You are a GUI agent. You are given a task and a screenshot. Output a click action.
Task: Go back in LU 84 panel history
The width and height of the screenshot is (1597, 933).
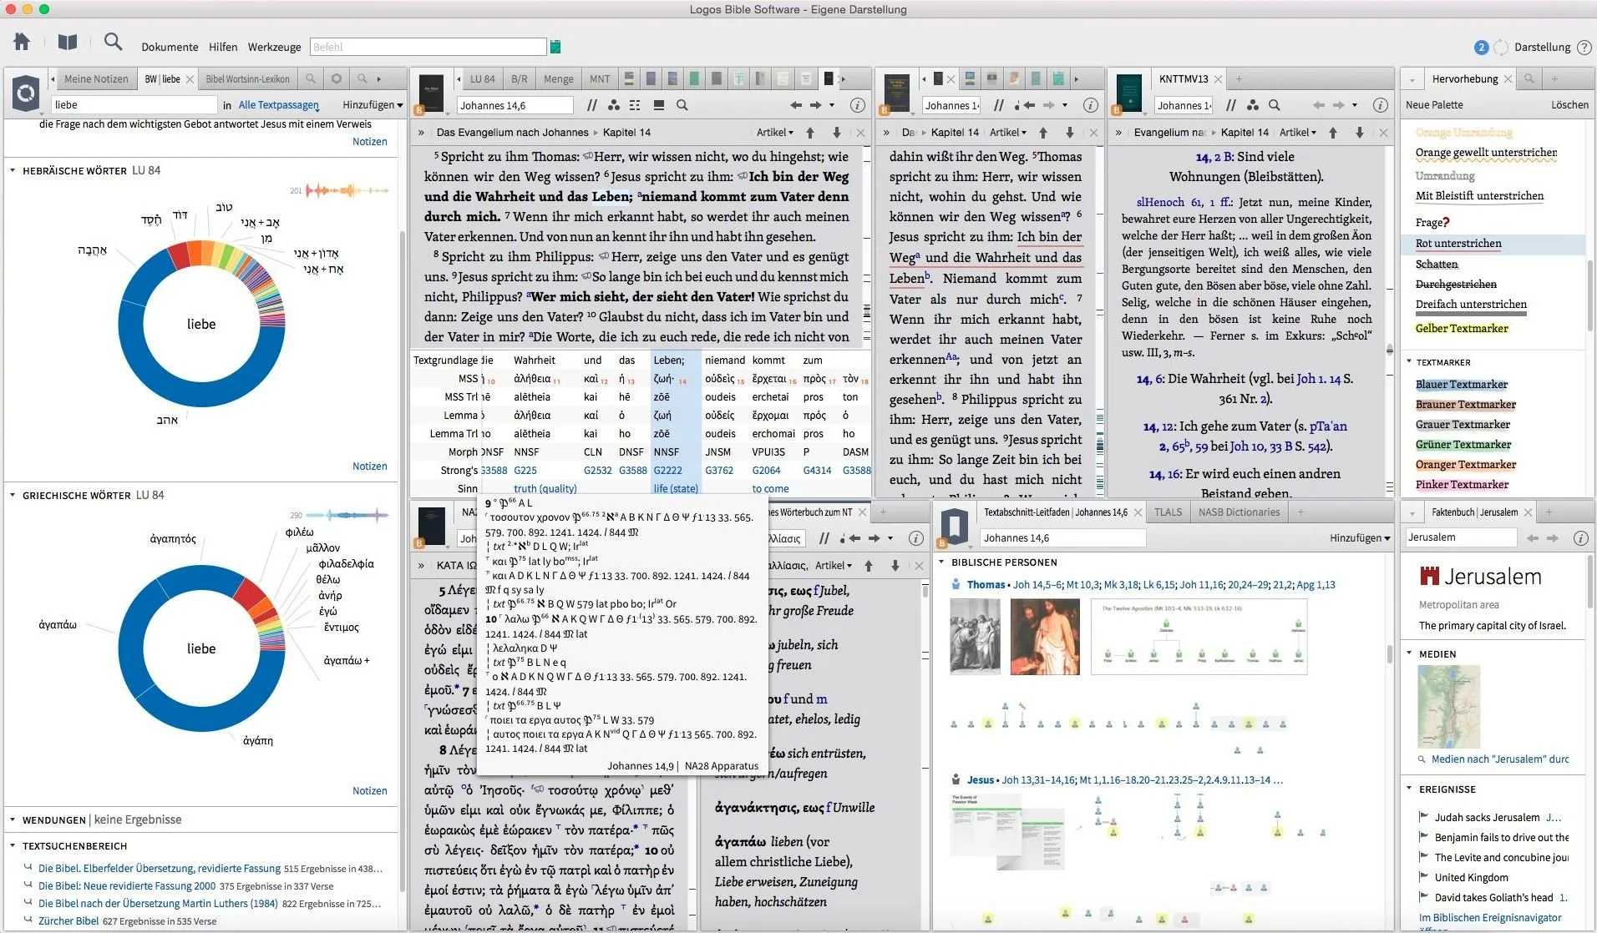(796, 105)
